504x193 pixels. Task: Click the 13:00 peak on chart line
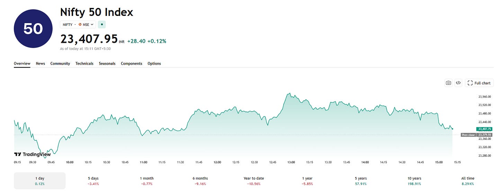pyautogui.click(x=289, y=93)
